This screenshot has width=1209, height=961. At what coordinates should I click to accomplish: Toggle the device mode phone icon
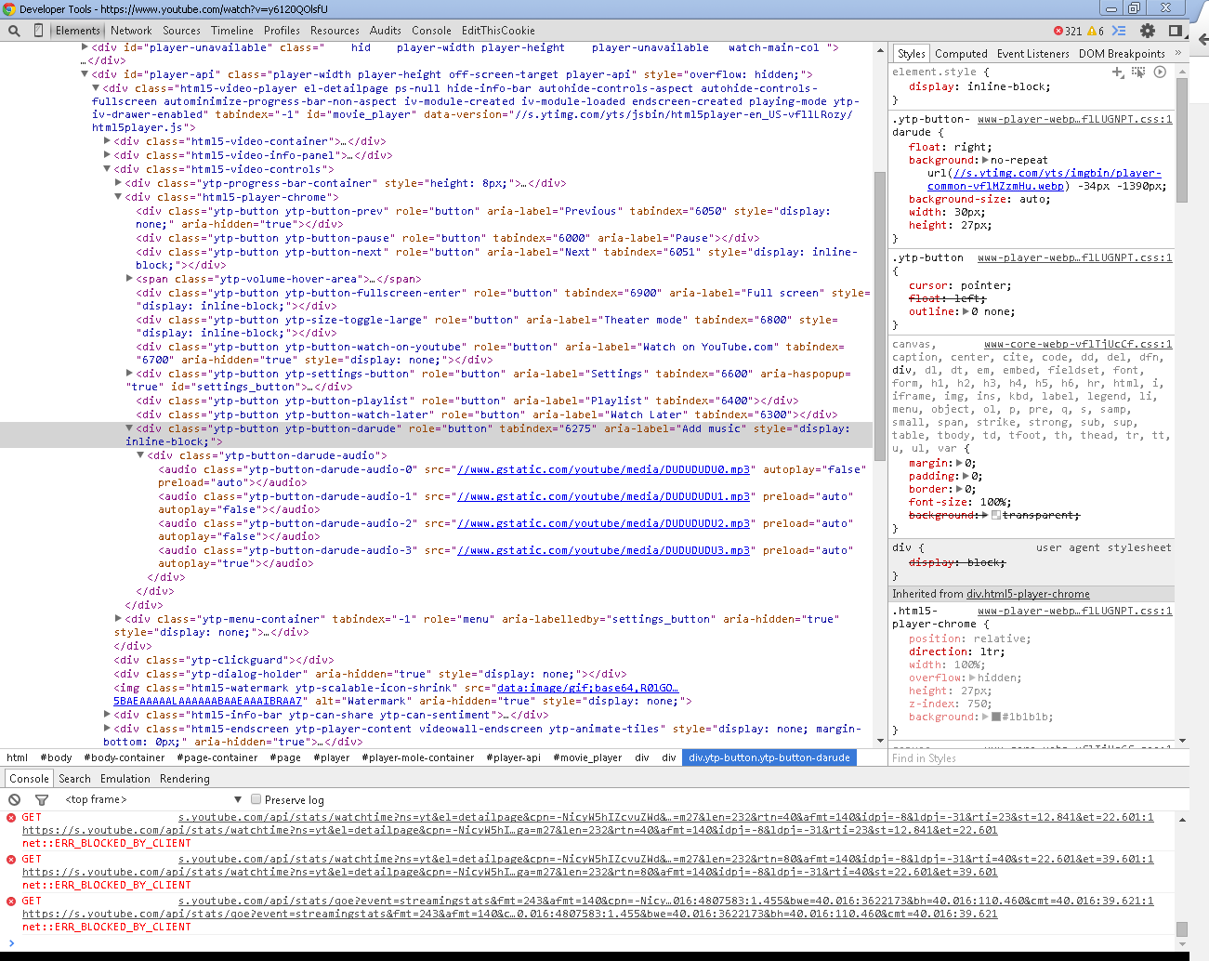coord(38,31)
